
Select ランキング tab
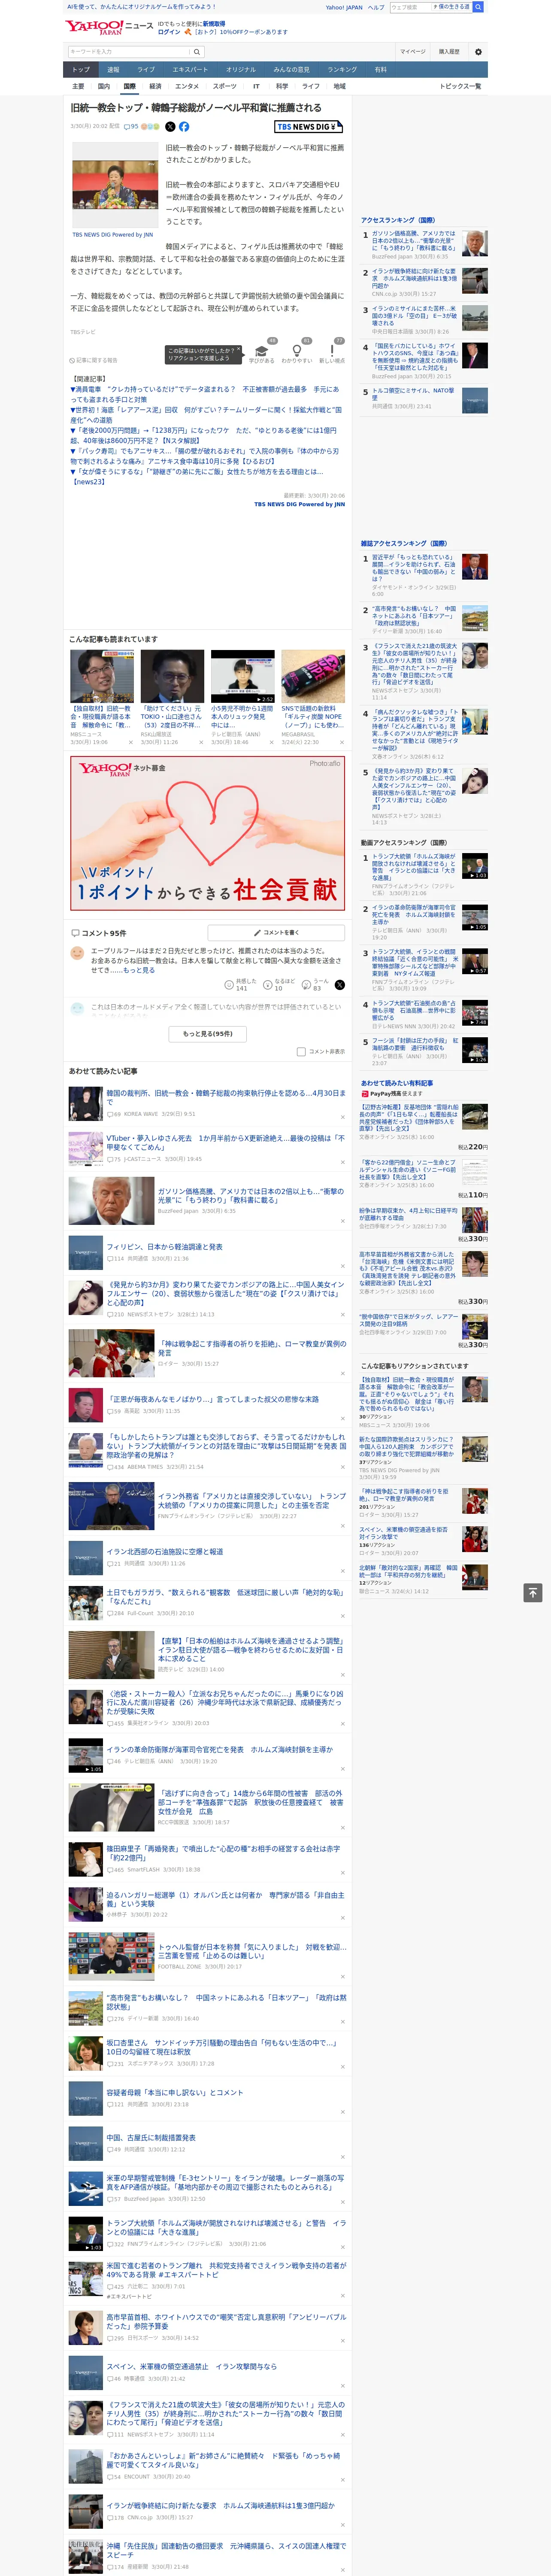[x=342, y=70]
